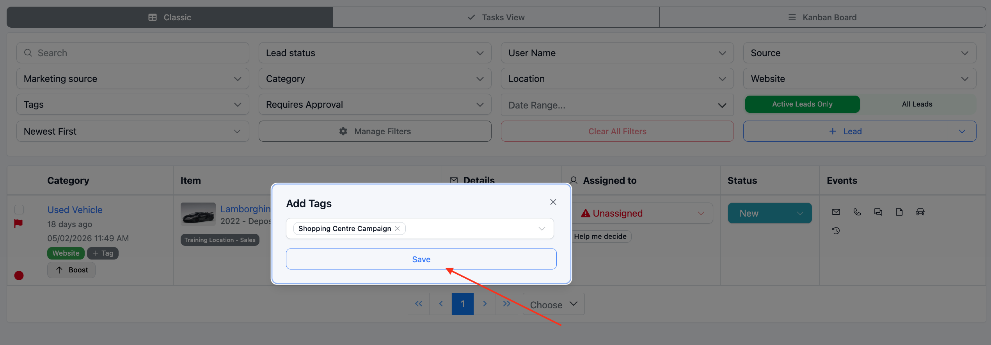Close the Add Tags dialog
The image size is (991, 345).
pyautogui.click(x=553, y=202)
